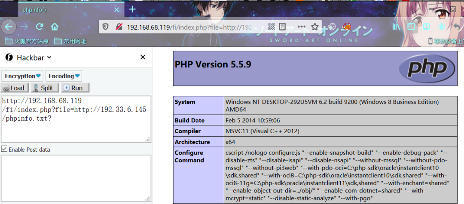Click the PHP Version 5.5.9 heading

pos(213,64)
